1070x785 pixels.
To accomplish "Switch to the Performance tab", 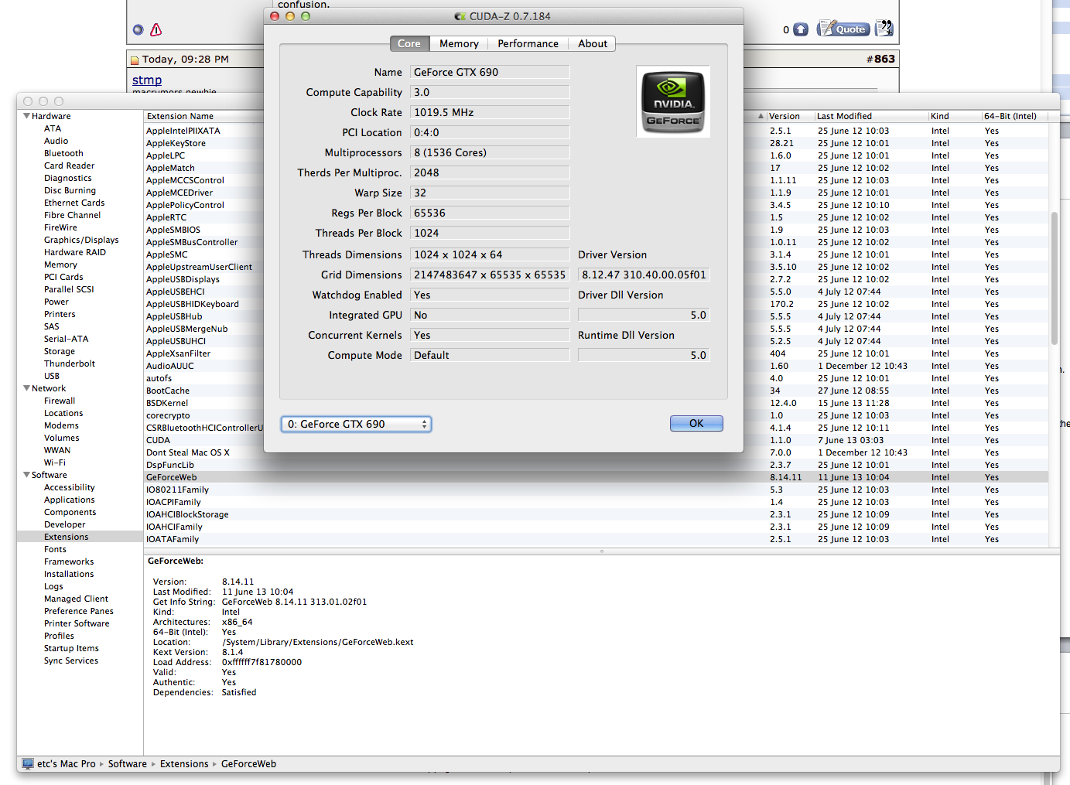I will coord(528,44).
